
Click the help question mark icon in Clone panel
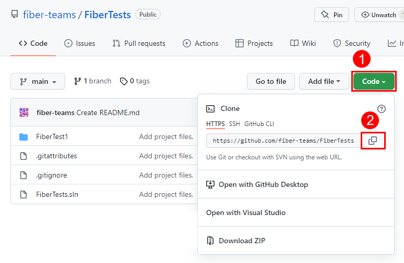(382, 109)
